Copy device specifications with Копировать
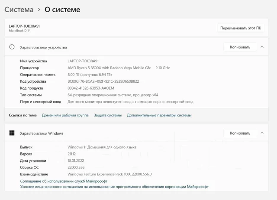 (240, 47)
